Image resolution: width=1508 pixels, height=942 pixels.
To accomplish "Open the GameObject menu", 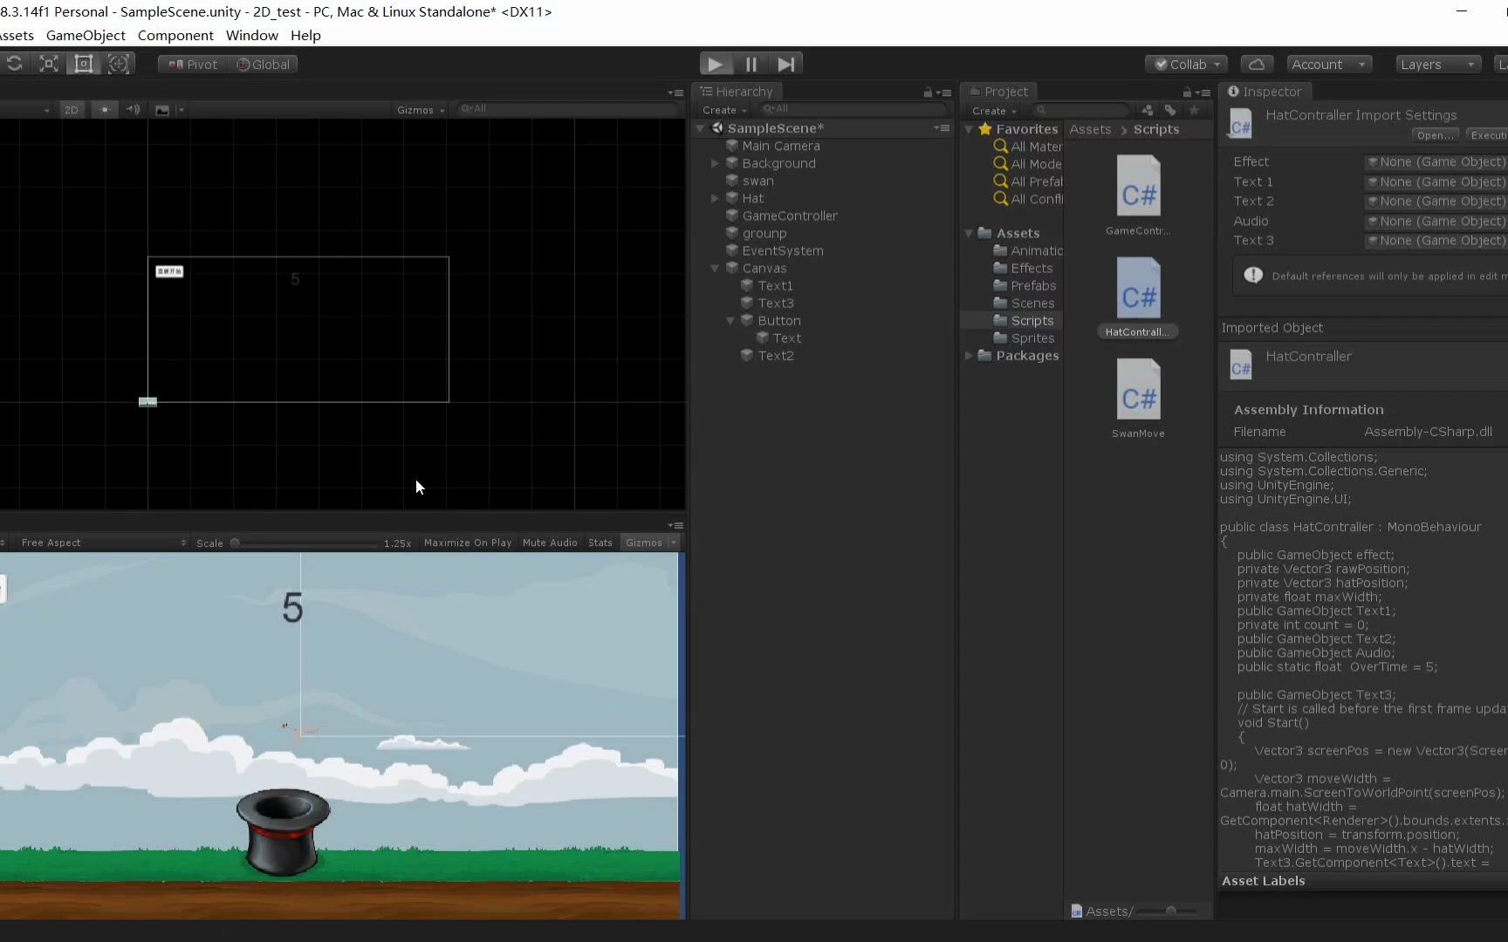I will click(x=85, y=35).
